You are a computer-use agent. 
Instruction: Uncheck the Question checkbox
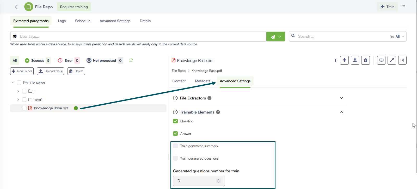pyautogui.click(x=175, y=121)
